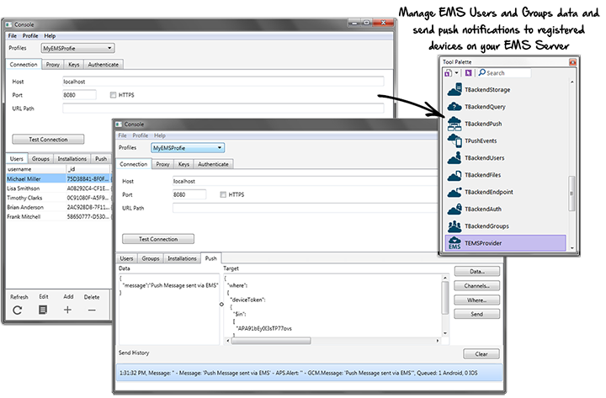The image size is (606, 398).
Task: Enable HTTPS in the back Console window
Action: pyautogui.click(x=113, y=95)
